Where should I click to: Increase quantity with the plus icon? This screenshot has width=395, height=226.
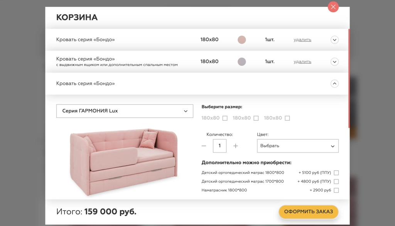coord(236,146)
